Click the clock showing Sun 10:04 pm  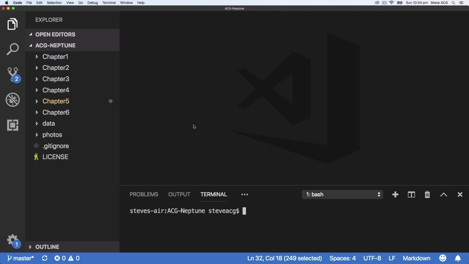click(x=417, y=3)
